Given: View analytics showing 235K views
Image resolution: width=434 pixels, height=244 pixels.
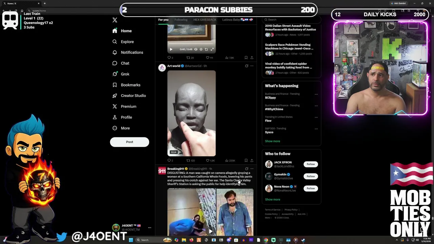Looking at the screenshot, I should click(230, 161).
